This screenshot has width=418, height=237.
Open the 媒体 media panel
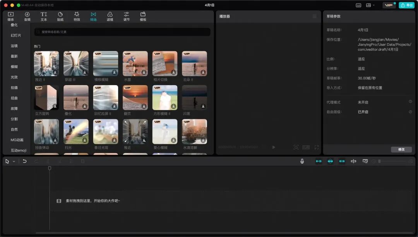11,16
